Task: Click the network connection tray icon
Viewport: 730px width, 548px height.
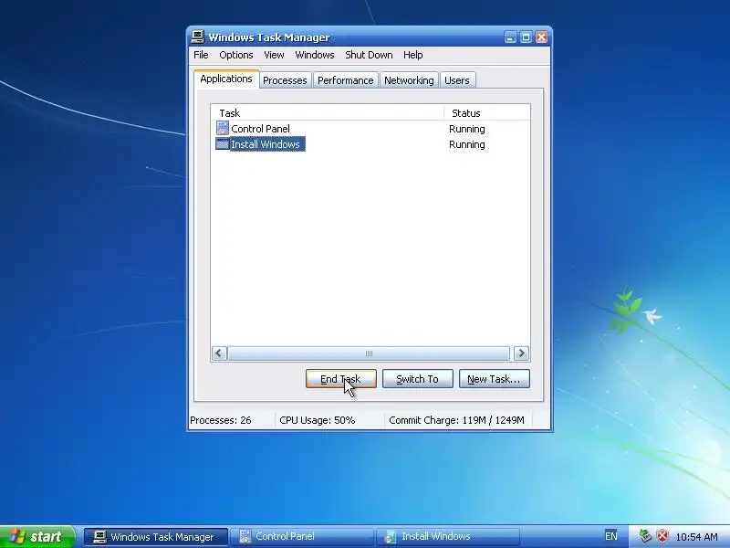Action: click(645, 536)
